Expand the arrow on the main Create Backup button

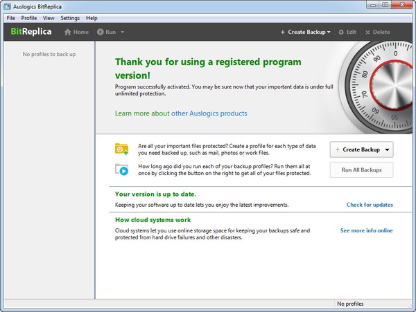[x=387, y=149]
